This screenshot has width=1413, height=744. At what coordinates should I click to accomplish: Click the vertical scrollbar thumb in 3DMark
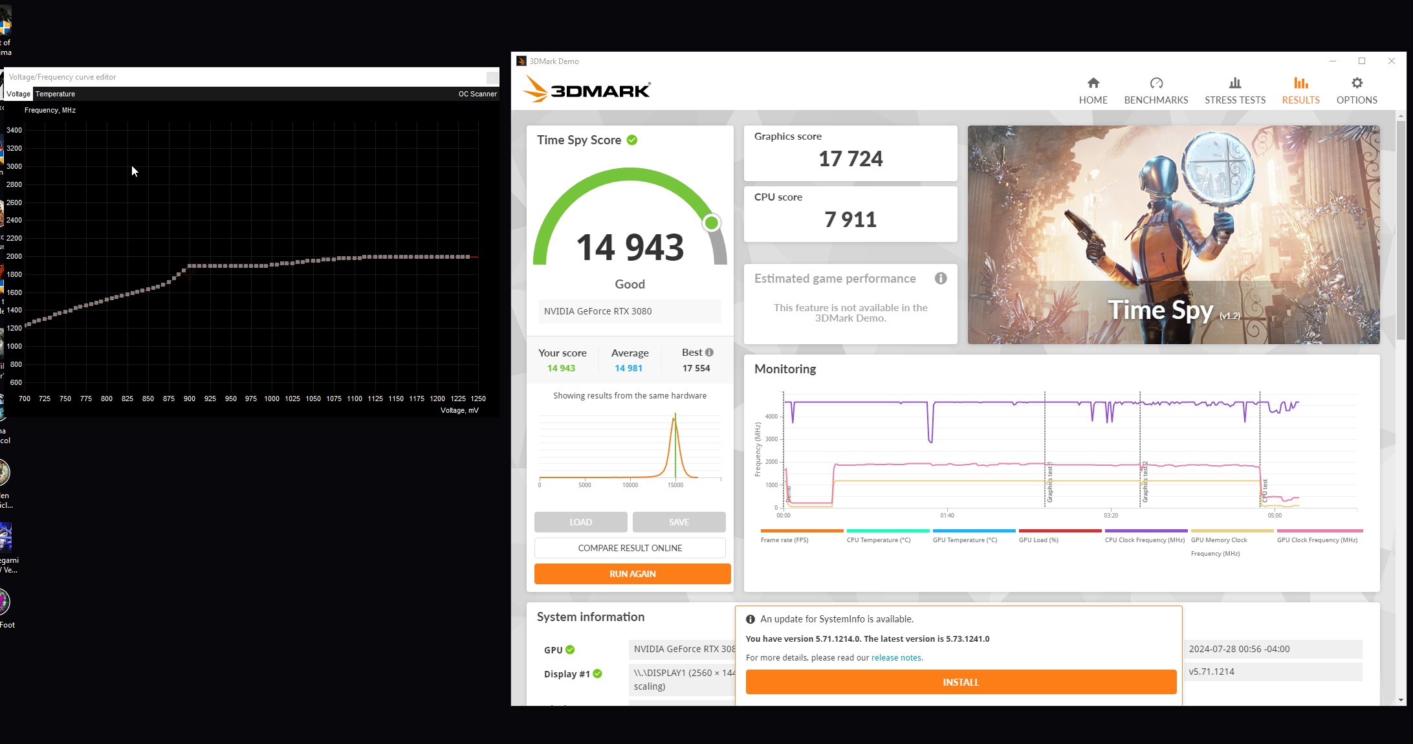(1401, 230)
